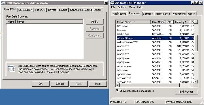This screenshot has width=204, height=105.
Task: Click the data source info icon
Action: coord(12,68)
